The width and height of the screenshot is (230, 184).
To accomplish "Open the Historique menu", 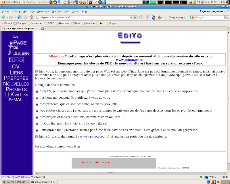I will coord(43,11).
